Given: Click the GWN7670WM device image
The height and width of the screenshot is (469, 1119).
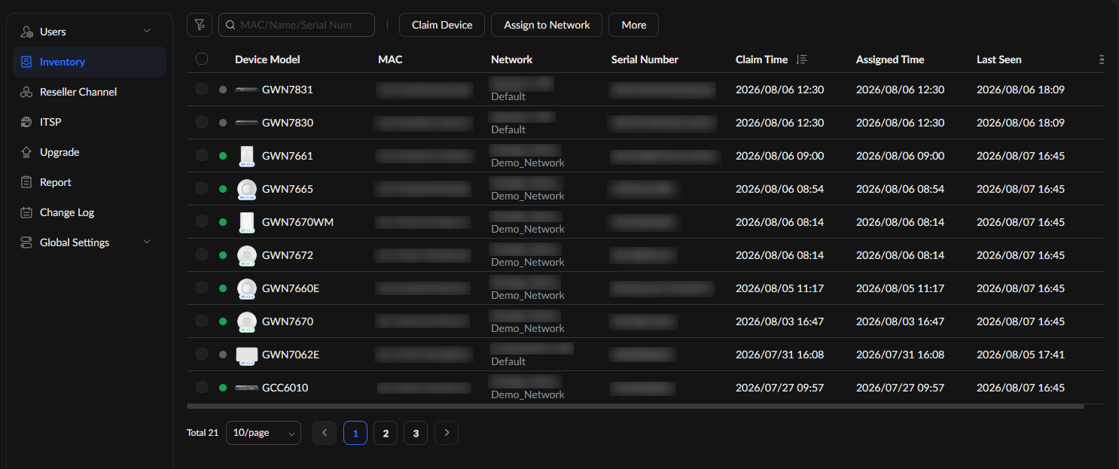Looking at the screenshot, I should (x=246, y=222).
